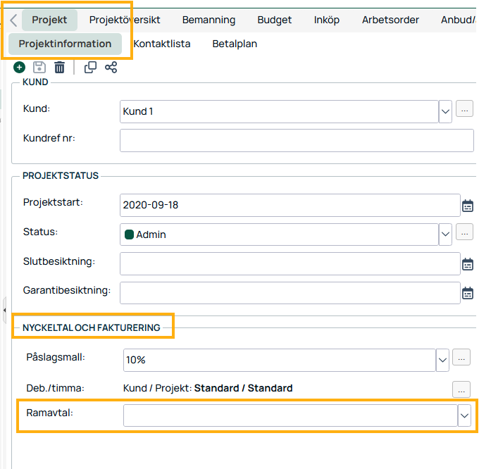Image resolution: width=479 pixels, height=469 pixels.
Task: Expand the Status dropdown
Action: tap(445, 234)
